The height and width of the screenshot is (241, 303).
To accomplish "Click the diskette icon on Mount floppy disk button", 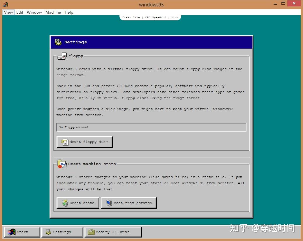I will [65, 142].
